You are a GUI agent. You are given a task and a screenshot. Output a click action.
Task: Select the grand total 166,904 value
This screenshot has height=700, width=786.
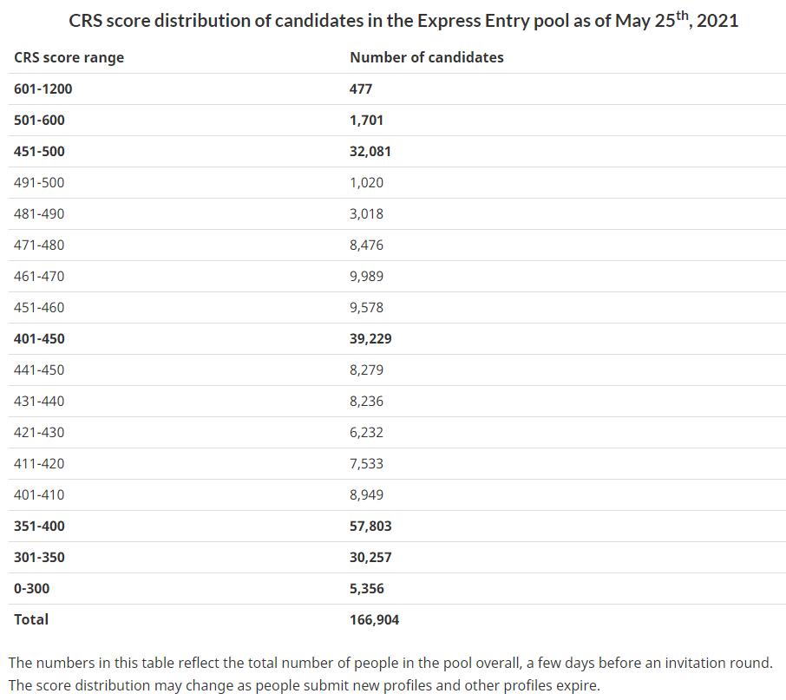[x=374, y=619]
